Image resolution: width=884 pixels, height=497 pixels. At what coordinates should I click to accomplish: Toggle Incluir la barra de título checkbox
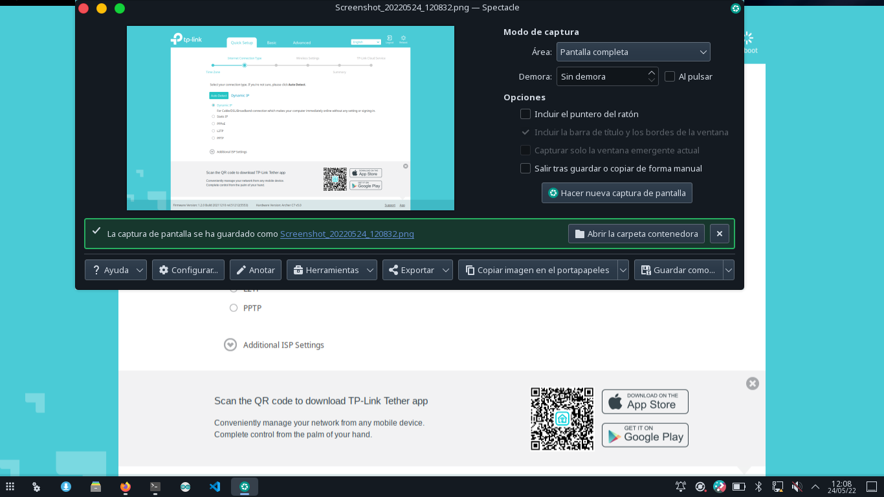click(x=525, y=132)
